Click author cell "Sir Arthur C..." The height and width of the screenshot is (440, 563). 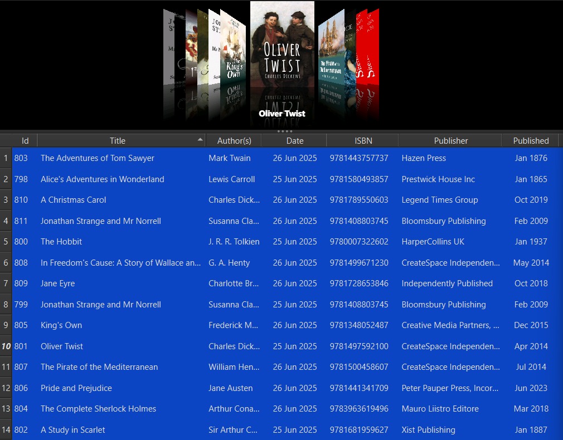point(232,430)
